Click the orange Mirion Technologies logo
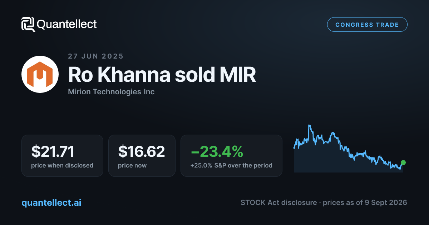Screen dimensions: 429x225 (x=40, y=75)
